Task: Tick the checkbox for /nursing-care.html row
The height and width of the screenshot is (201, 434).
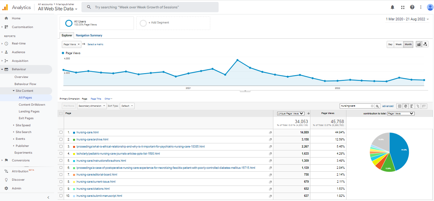Action: pos(61,132)
